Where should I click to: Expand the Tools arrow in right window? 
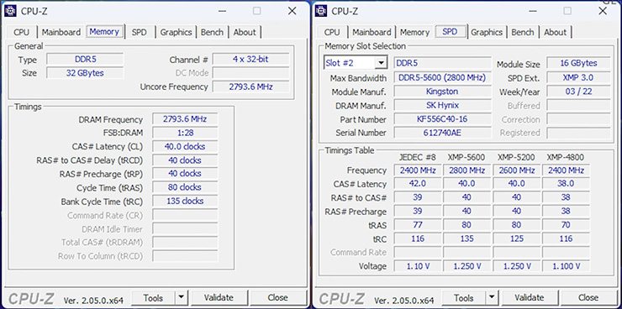[x=492, y=297]
